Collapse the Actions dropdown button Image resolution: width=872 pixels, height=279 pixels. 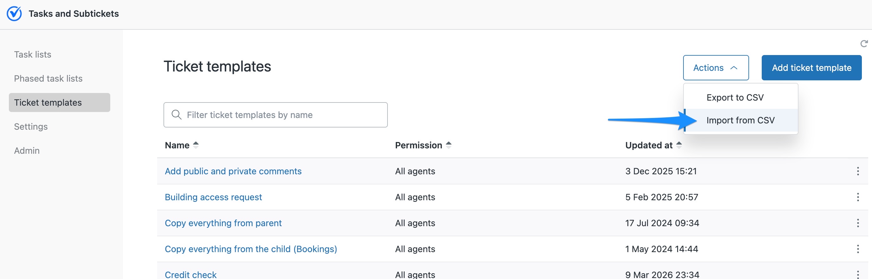coord(715,68)
